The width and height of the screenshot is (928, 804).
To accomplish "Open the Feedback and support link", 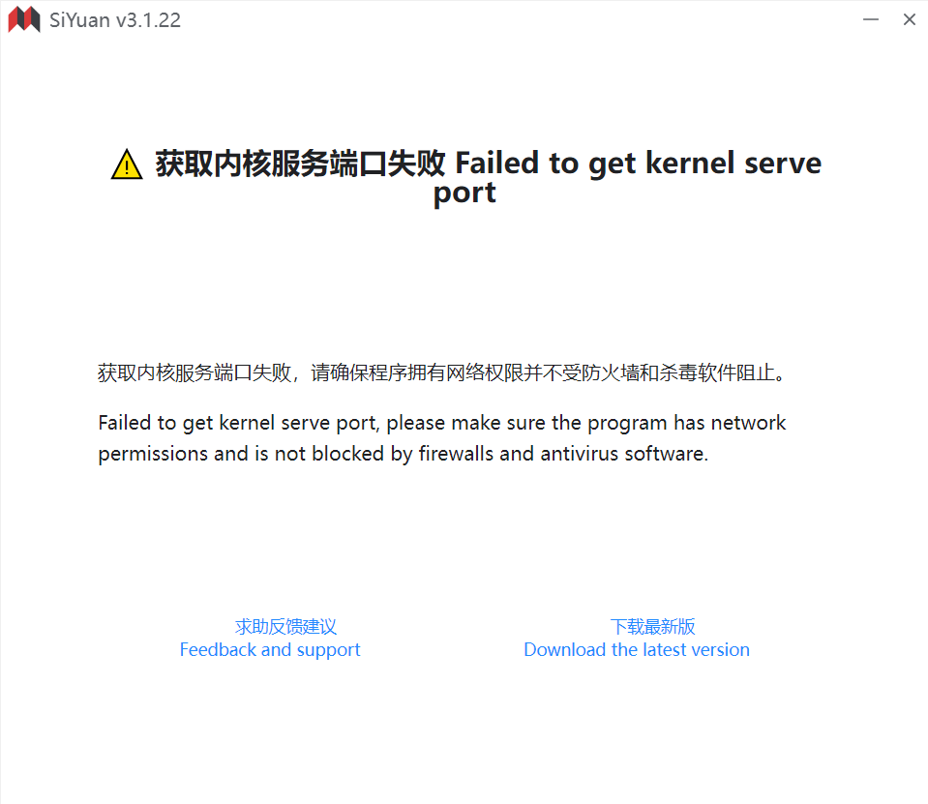I will coord(270,650).
